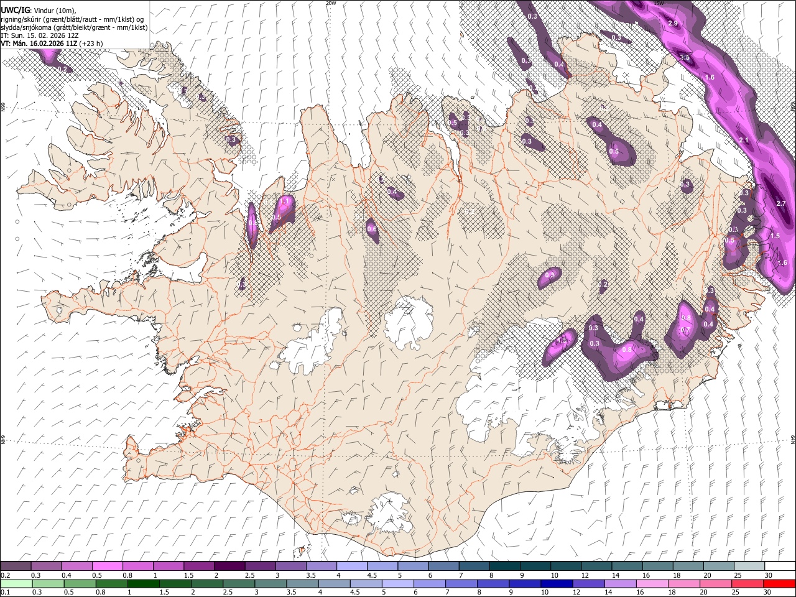
Task: Click the bottom-row grey-blue swatch between 3.5 and 4
Action: pyautogui.click(x=303, y=584)
